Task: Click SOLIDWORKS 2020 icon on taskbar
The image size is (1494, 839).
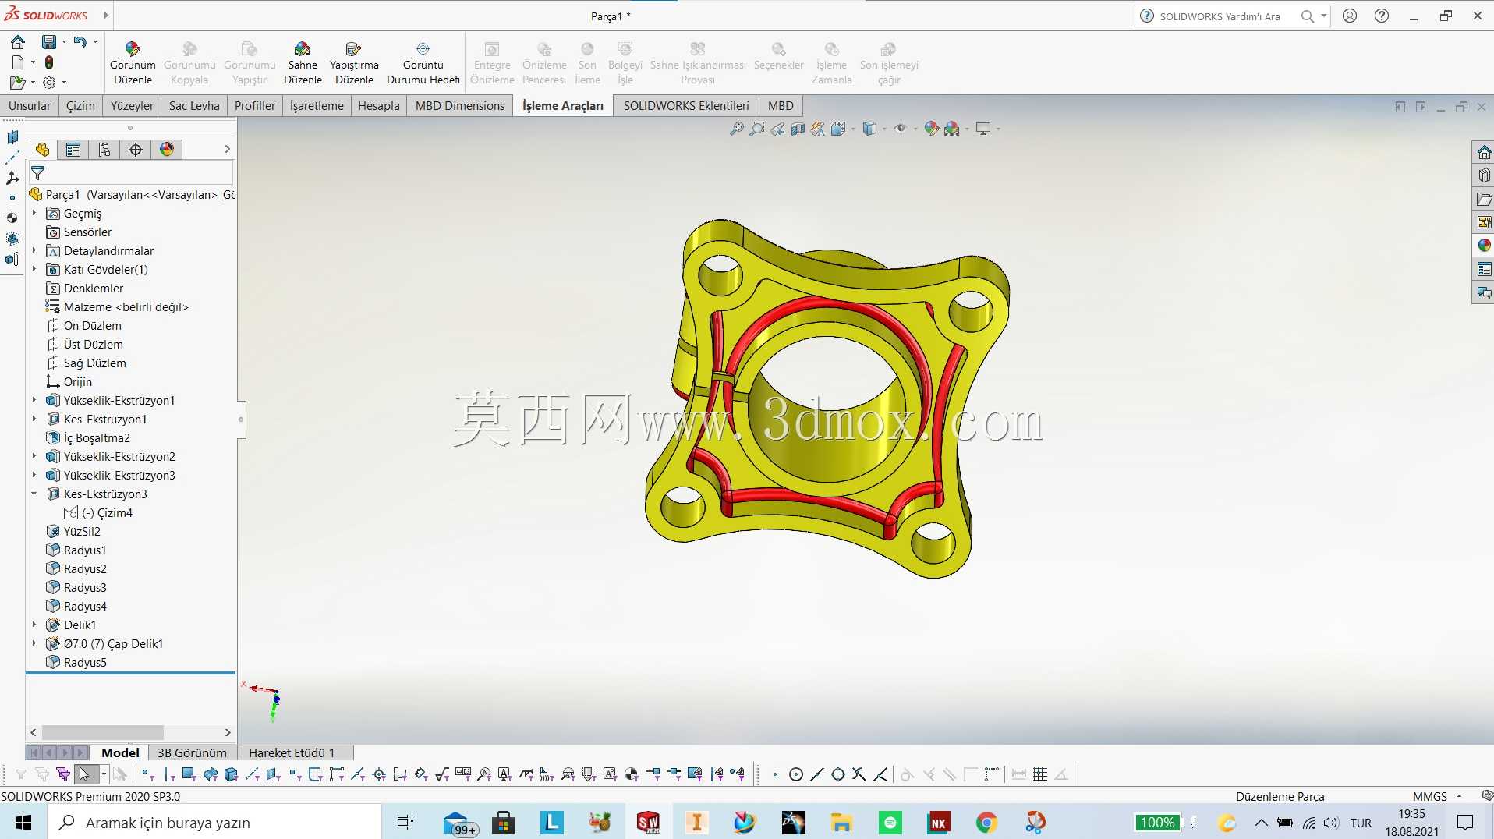Action: point(648,823)
